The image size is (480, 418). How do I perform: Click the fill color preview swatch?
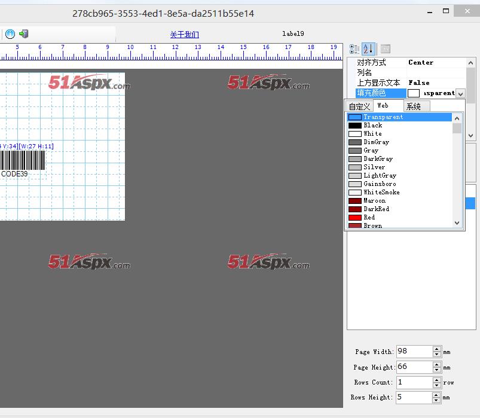[414, 93]
